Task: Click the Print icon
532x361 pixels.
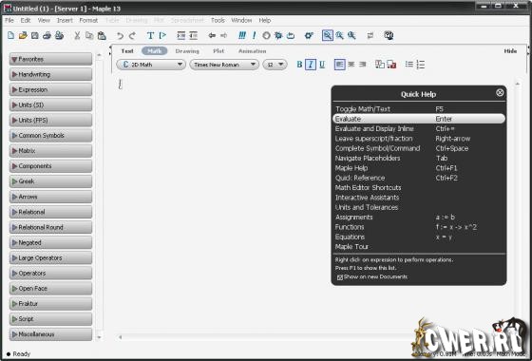Action: [47, 35]
